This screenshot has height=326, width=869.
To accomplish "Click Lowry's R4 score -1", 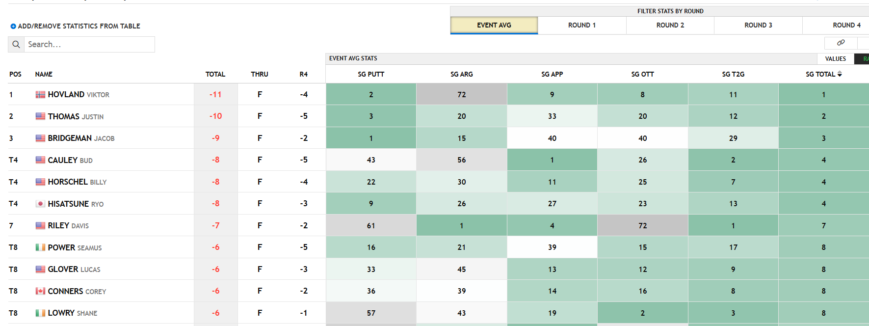I will 304,313.
